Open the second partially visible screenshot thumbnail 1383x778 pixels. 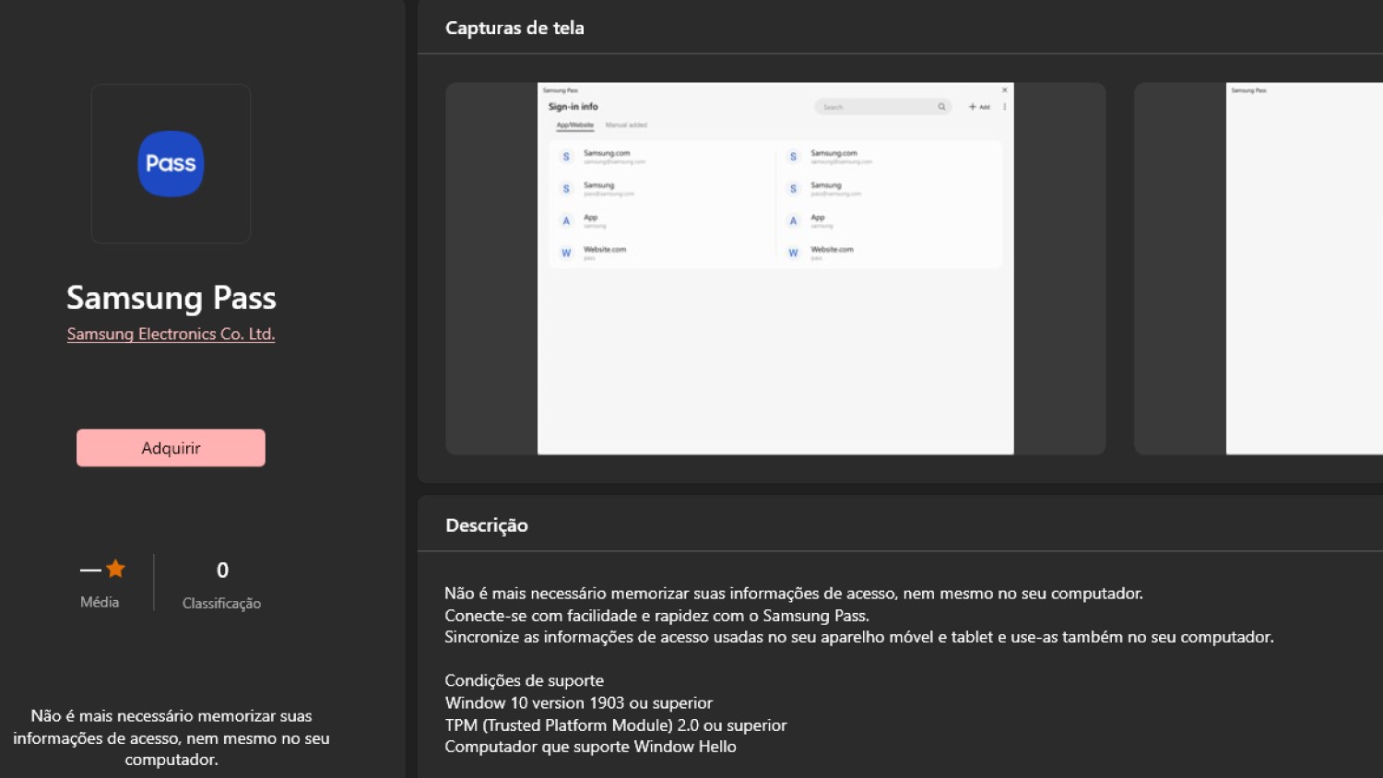1259,268
